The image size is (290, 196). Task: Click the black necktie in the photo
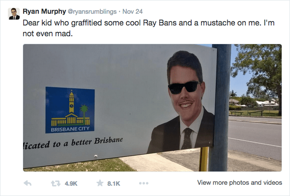click(187, 138)
